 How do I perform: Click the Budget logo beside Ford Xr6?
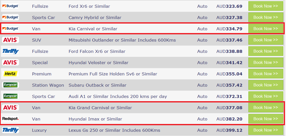tap(10, 6)
